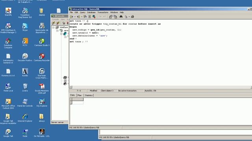Screen dimensions: 252x141
Task: Click 'No active transaction.' status text
Action: 128,90
